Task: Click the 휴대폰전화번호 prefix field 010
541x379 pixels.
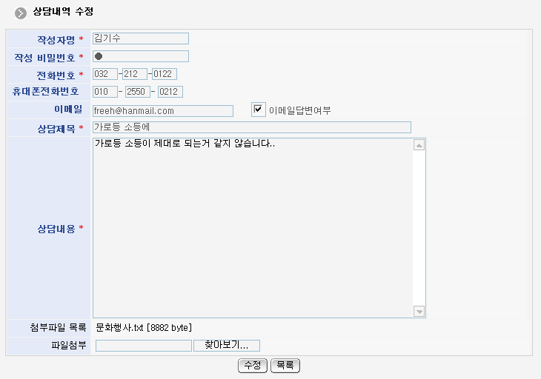Action: click(105, 92)
